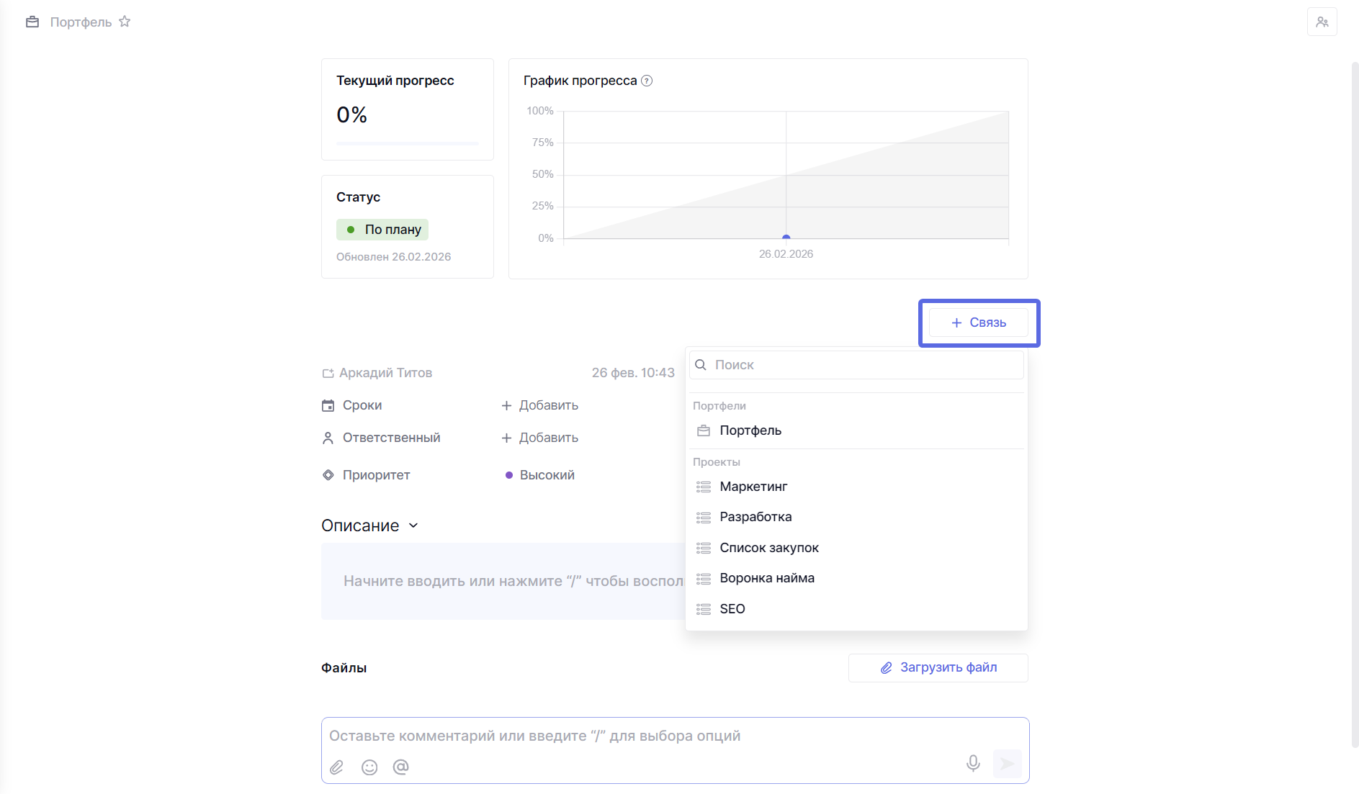
Task: Open the emoji picker in comment box
Action: tap(369, 767)
